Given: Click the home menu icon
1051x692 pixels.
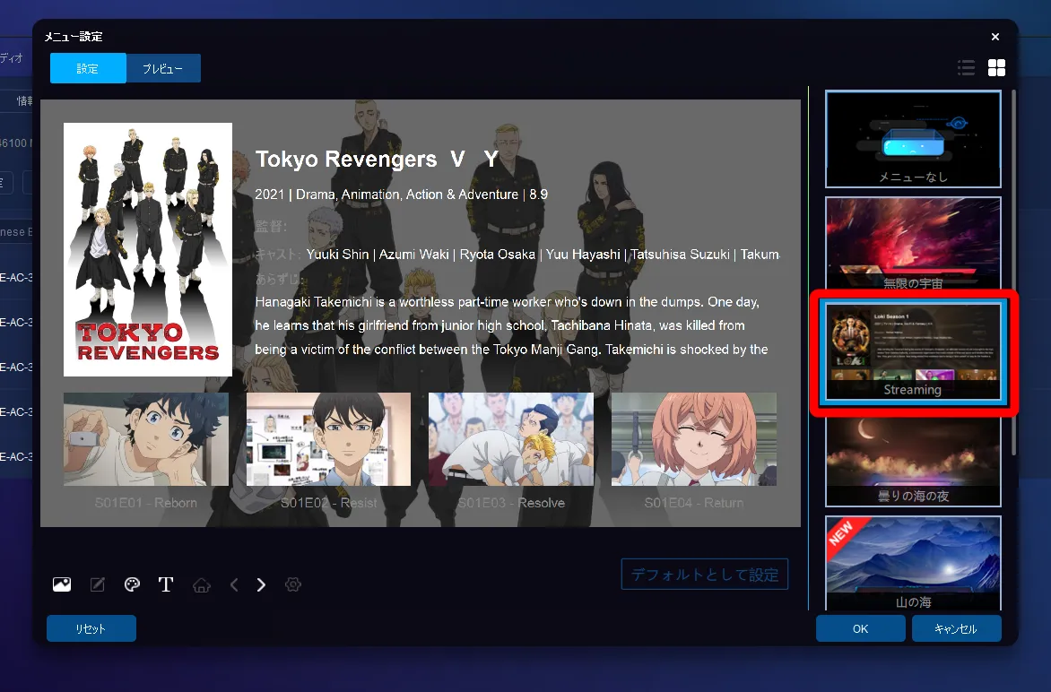Looking at the screenshot, I should click(202, 584).
